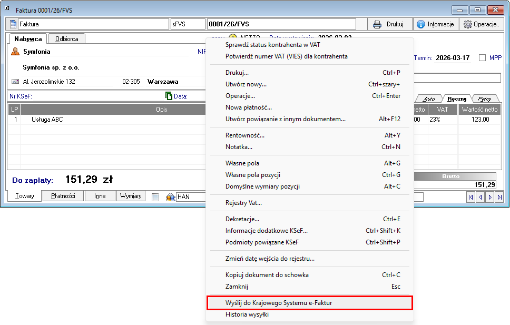This screenshot has height=325, width=510.
Task: Open the Operacje button menu
Action: (x=481, y=24)
